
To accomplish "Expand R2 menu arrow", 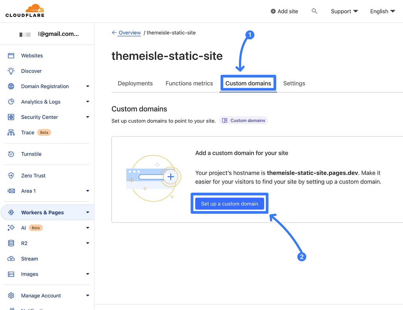I will [88, 243].
